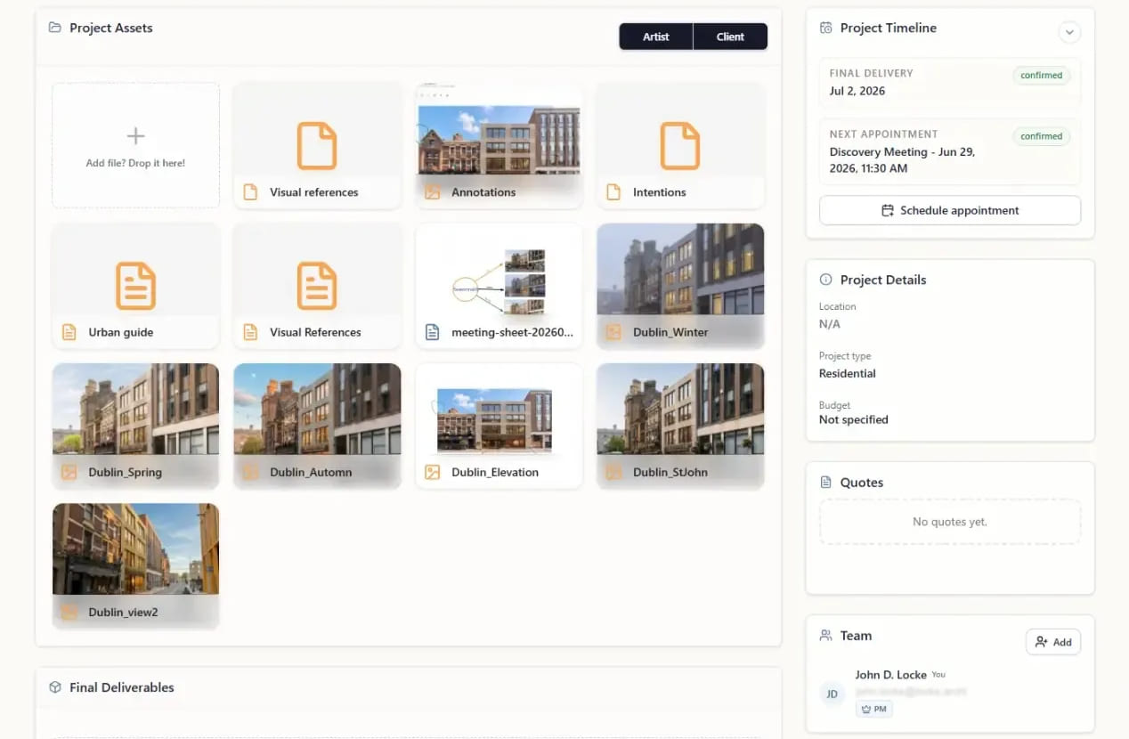Screen dimensions: 1129x739
Task: Switch to Client view
Action: (730, 37)
